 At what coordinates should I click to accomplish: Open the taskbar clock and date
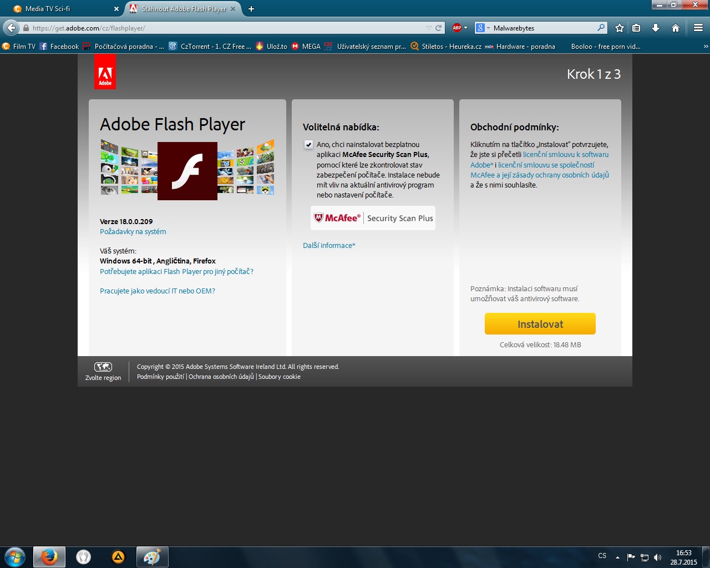[683, 557]
